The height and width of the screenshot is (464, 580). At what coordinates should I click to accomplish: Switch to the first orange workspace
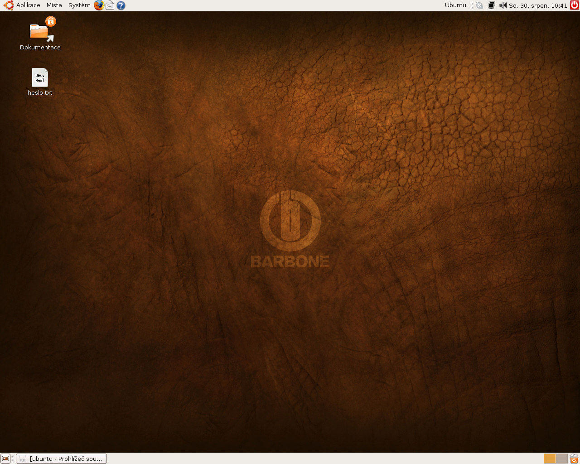point(550,459)
